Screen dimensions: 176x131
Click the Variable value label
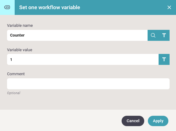tap(20, 50)
